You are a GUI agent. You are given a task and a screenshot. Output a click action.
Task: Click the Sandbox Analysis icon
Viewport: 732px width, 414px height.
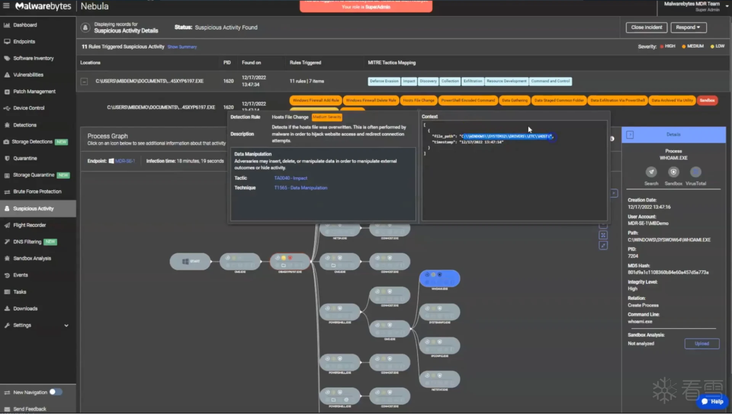[x=7, y=258]
